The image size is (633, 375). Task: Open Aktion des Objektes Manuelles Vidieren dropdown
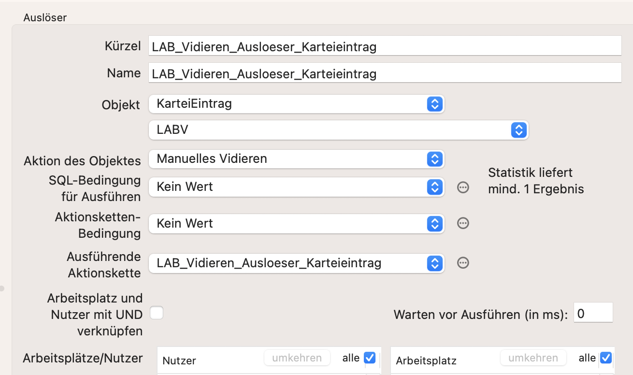[296, 159]
